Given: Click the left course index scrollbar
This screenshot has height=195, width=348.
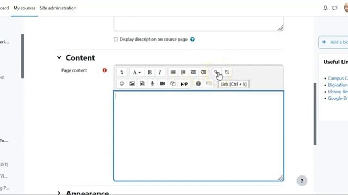Looking at the screenshot, I should pyautogui.click(x=23, y=56).
